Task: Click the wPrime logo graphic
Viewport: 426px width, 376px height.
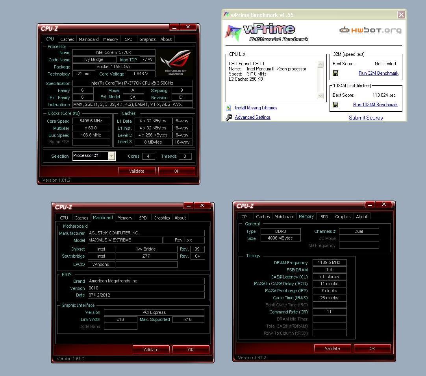Action: pyautogui.click(x=267, y=32)
